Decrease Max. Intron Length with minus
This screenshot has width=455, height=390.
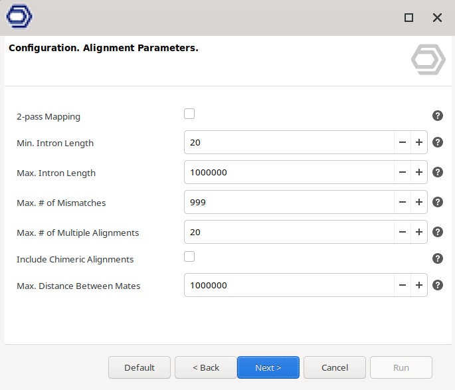click(402, 172)
